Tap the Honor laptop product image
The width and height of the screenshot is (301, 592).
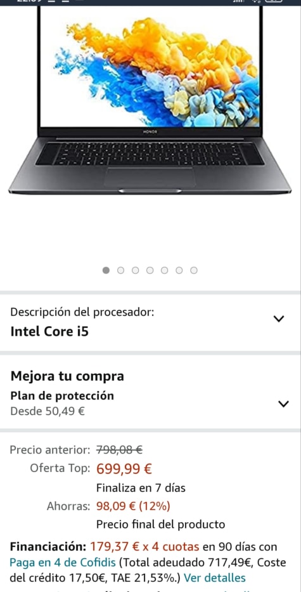point(150,101)
